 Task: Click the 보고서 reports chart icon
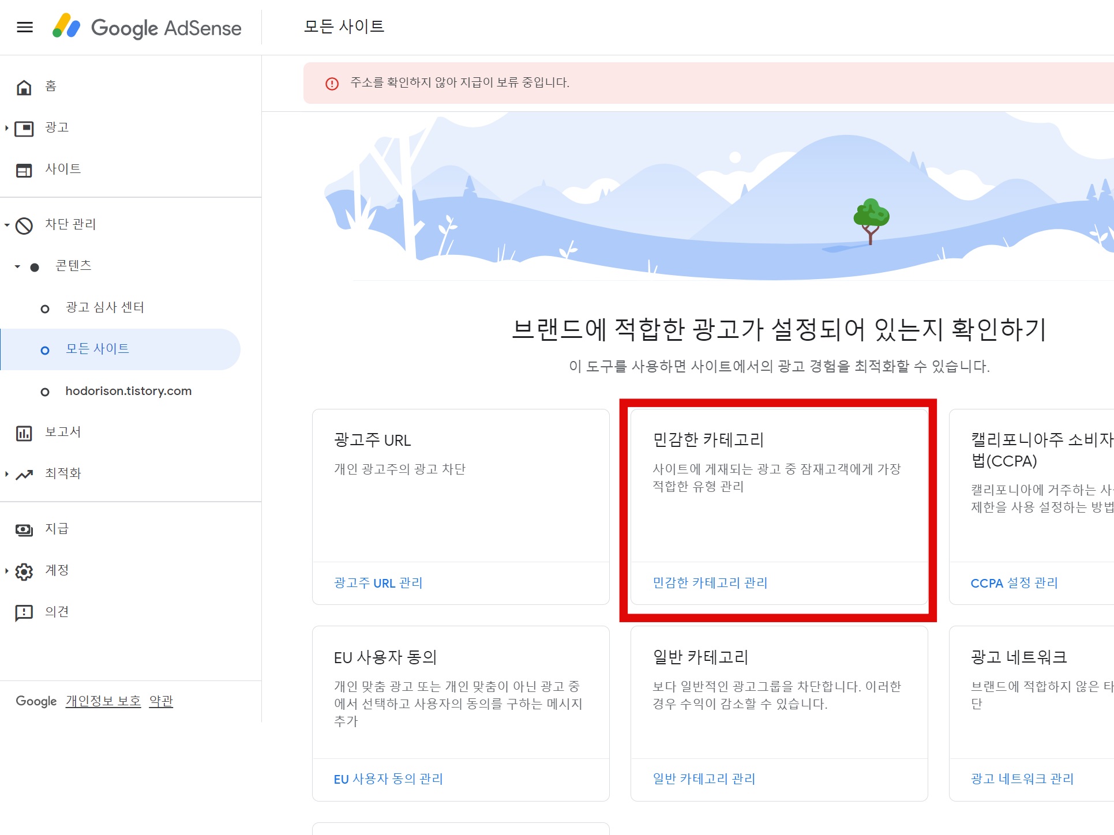point(24,433)
